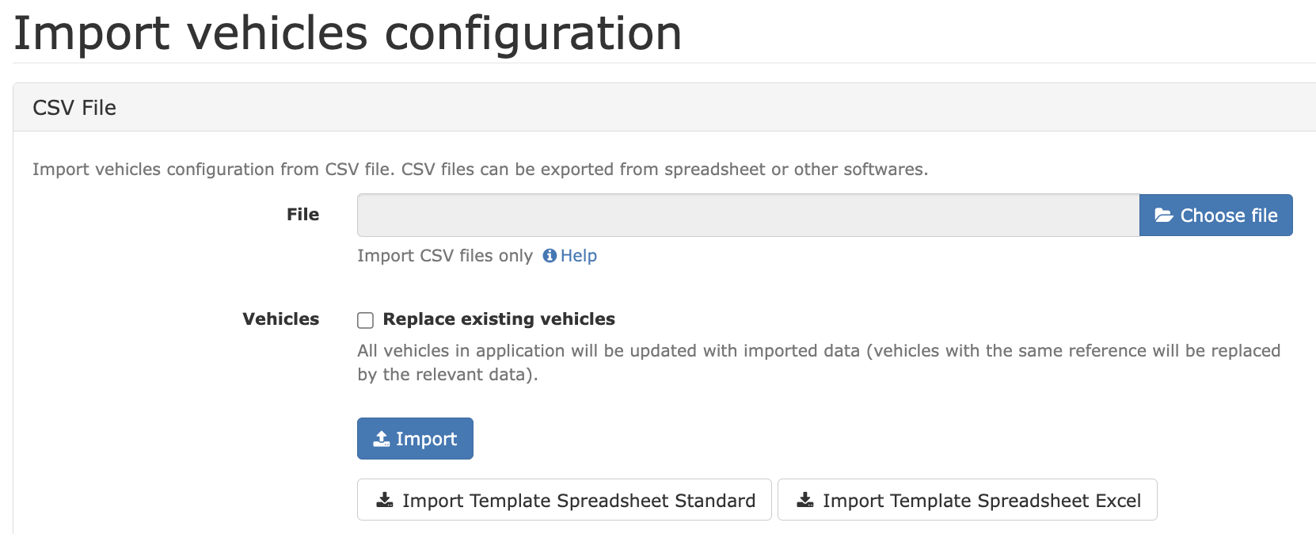The width and height of the screenshot is (1316, 534).
Task: Click download icon on Template Spreadsheet Standard
Action: click(385, 500)
